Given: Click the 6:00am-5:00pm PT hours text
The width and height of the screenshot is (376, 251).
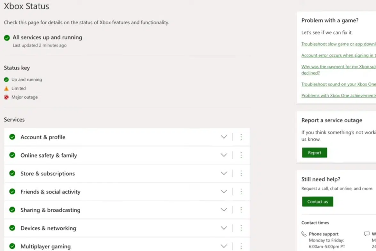Looking at the screenshot, I should (x=327, y=247).
